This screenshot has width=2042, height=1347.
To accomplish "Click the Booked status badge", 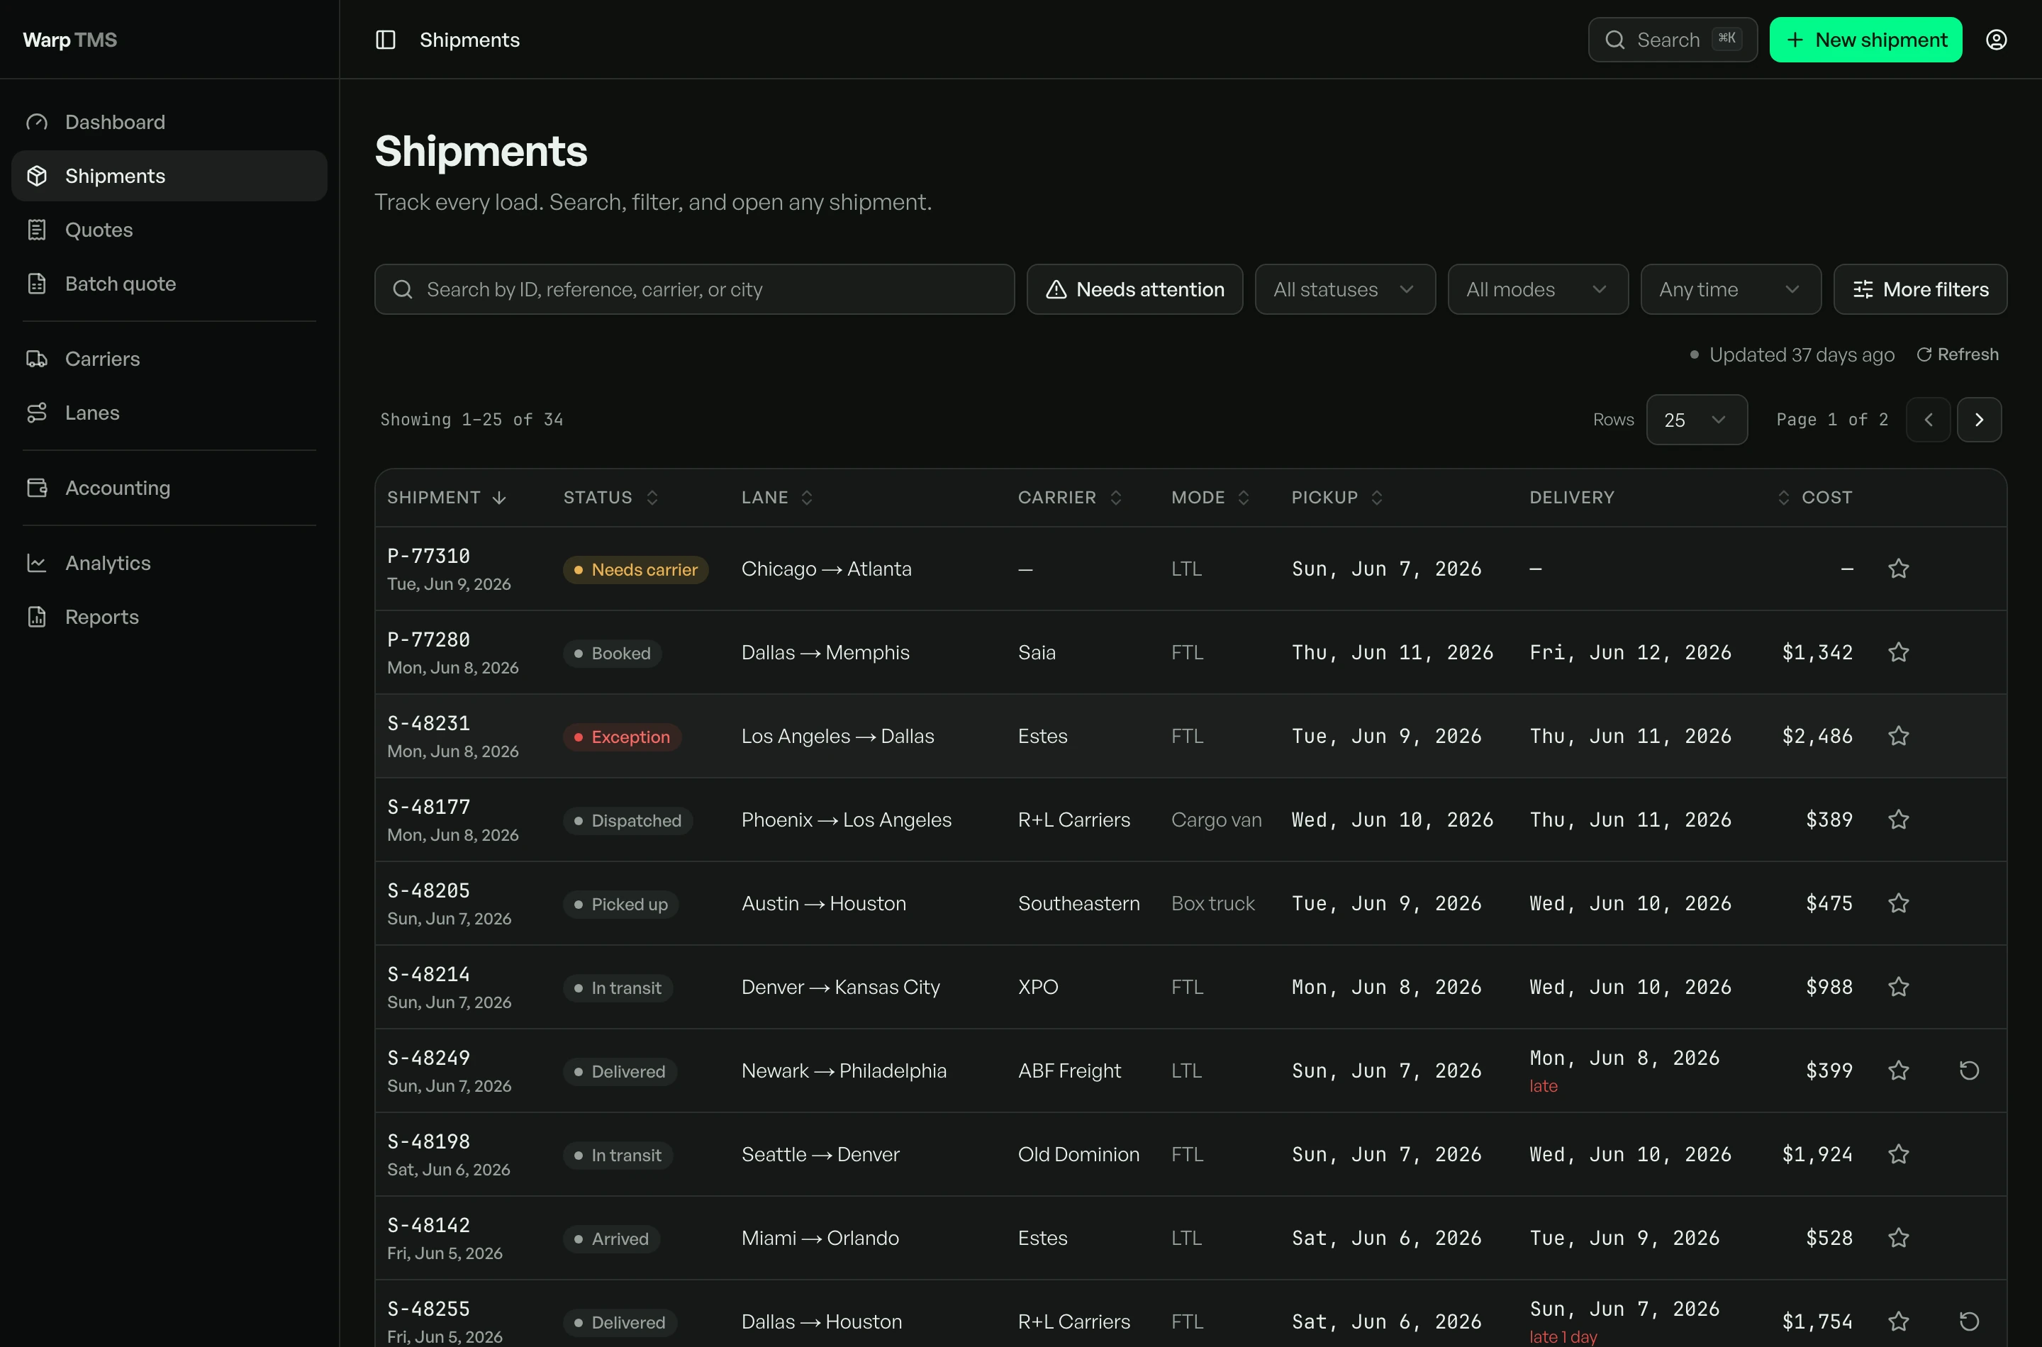I will pyautogui.click(x=612, y=653).
